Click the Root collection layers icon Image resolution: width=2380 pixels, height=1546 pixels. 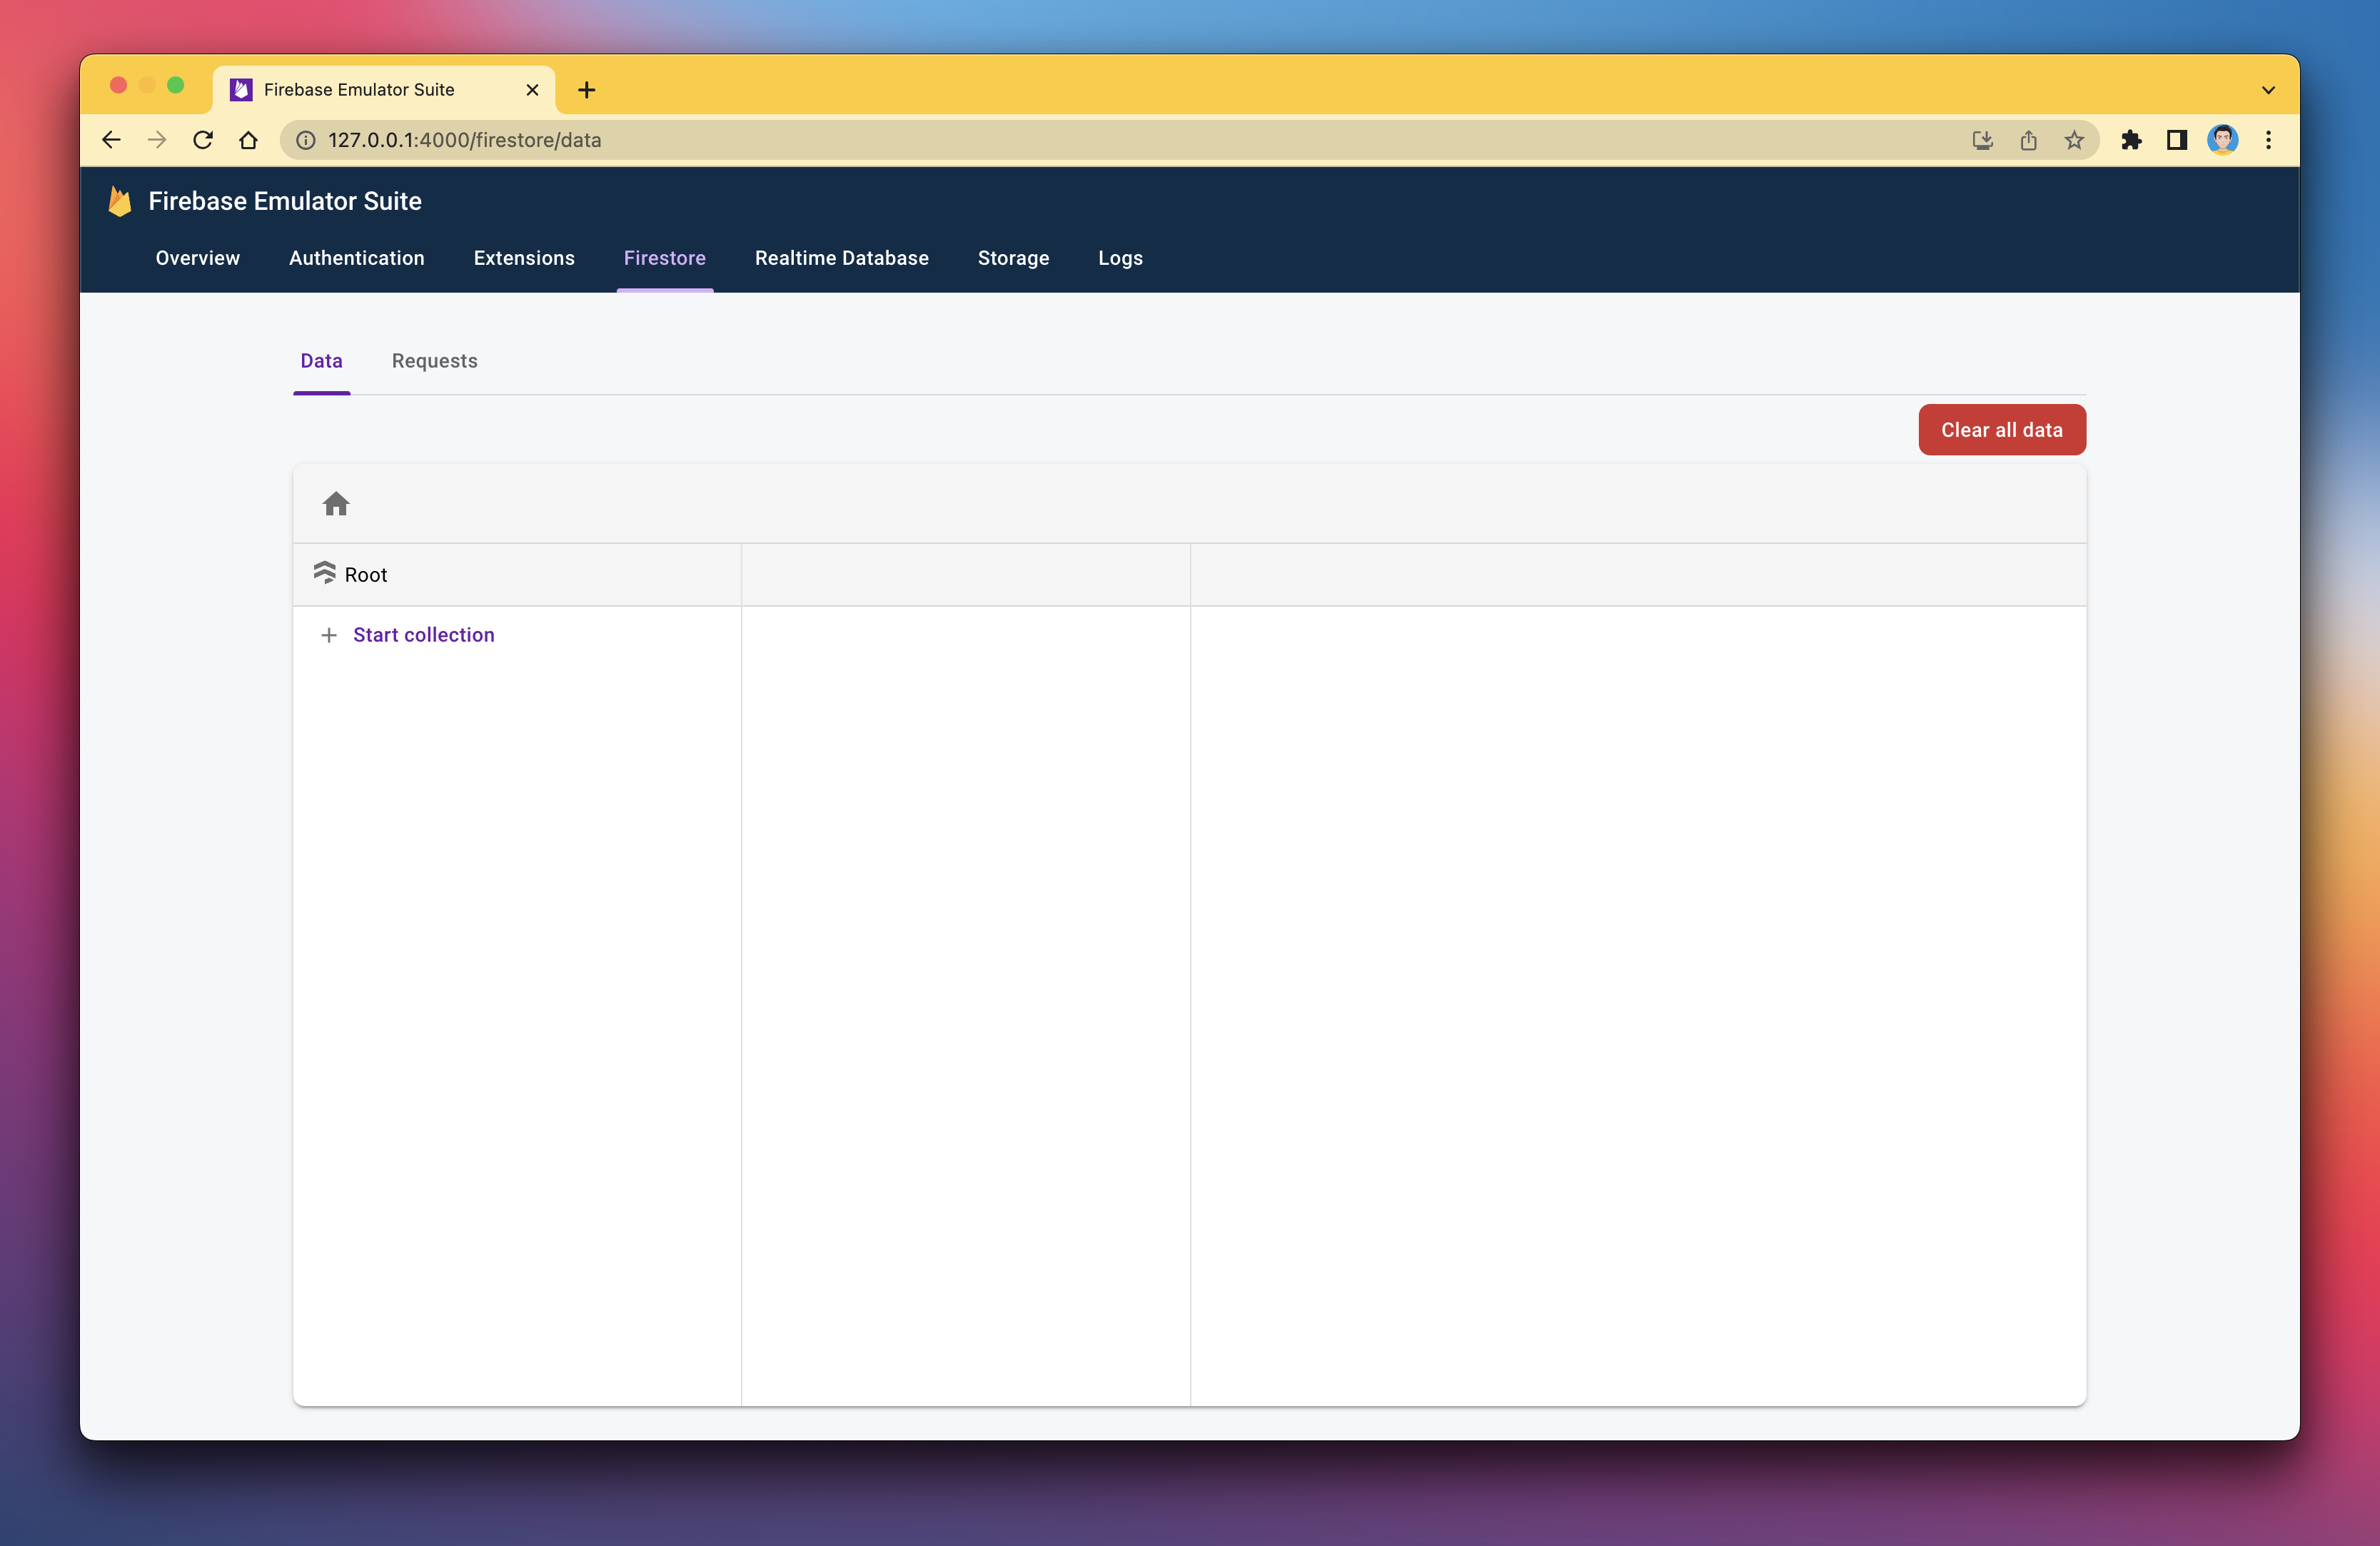tap(324, 573)
